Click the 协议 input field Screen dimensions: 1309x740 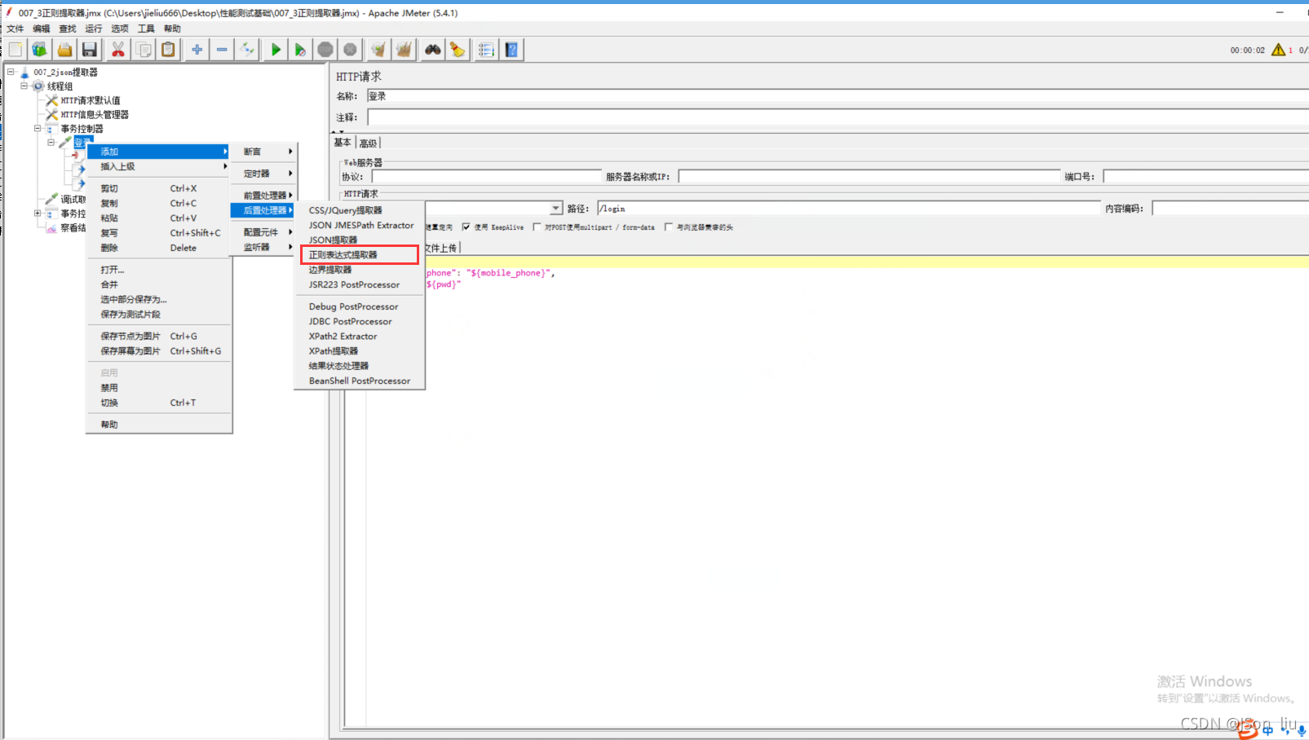point(486,177)
